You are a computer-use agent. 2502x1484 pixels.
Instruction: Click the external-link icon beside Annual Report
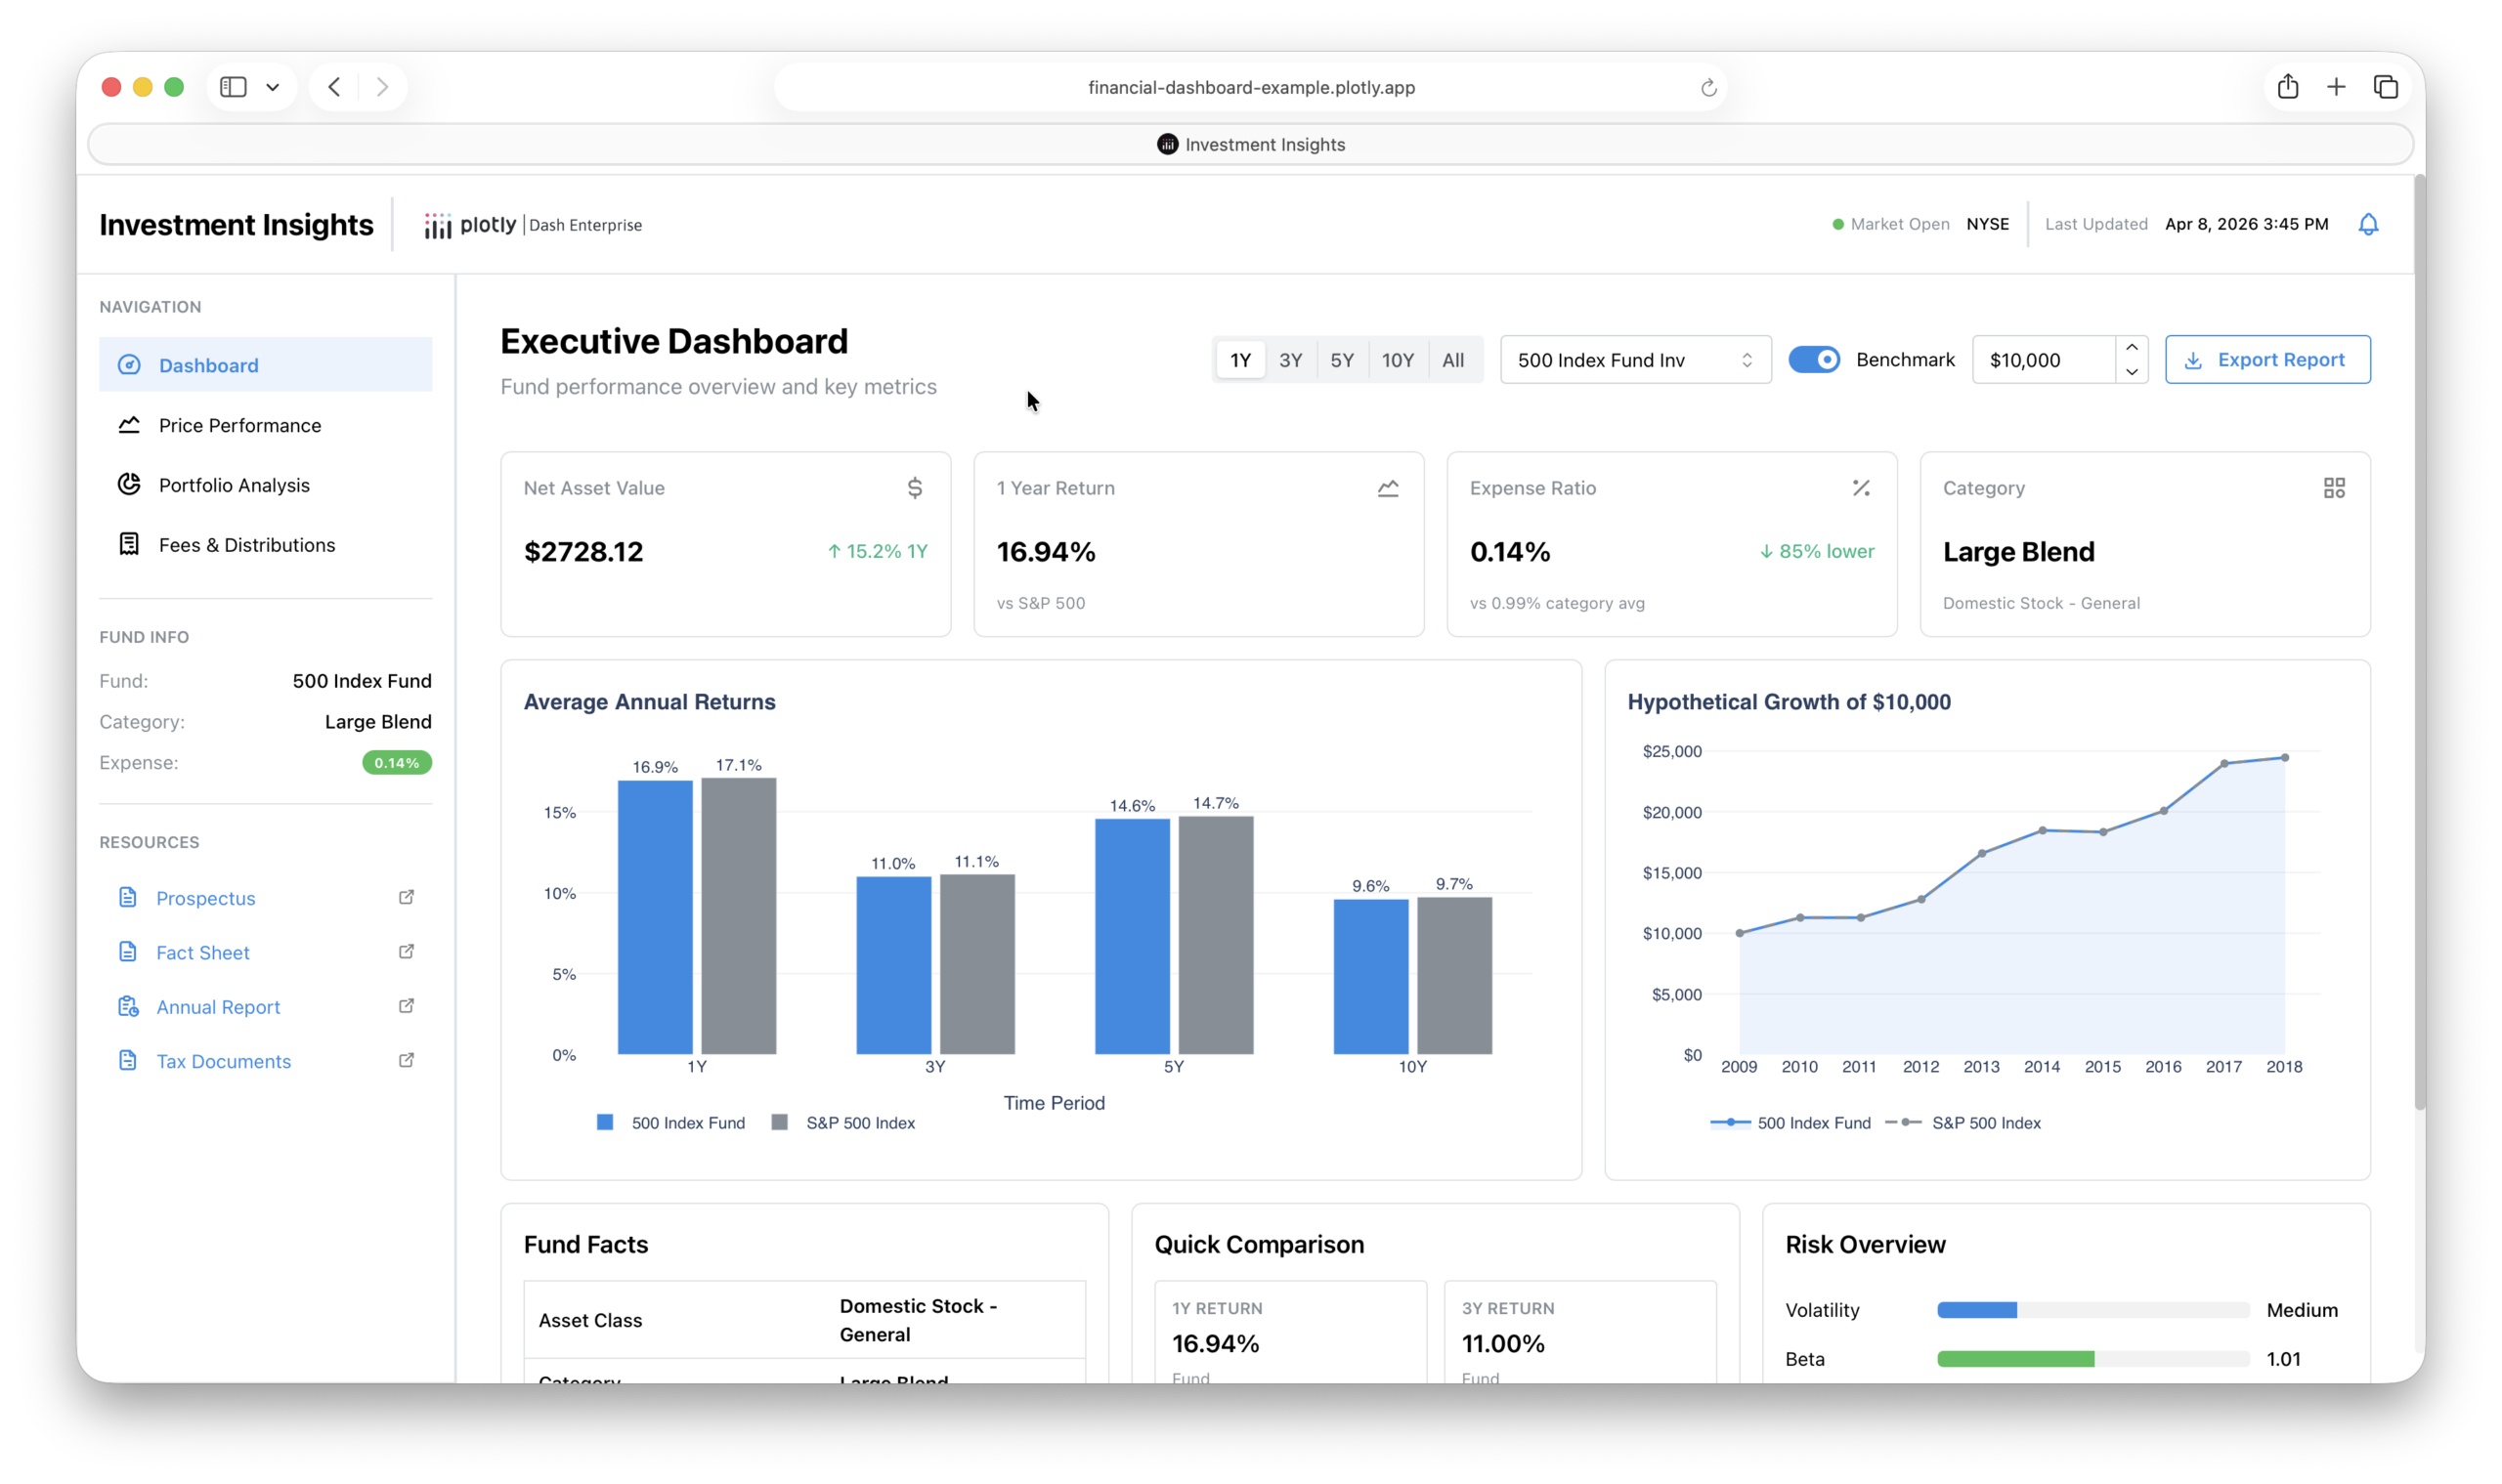click(407, 1006)
